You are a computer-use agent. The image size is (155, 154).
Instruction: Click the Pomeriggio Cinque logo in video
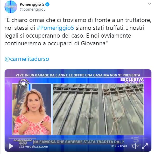23,142
